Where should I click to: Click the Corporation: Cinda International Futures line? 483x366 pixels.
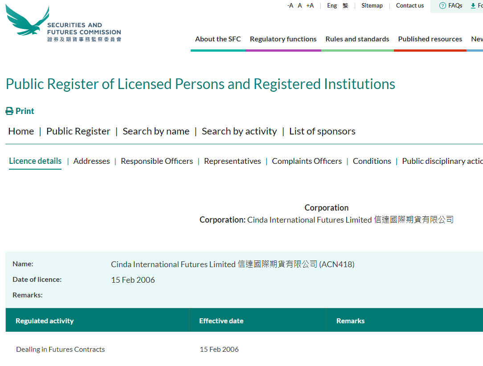[327, 220]
